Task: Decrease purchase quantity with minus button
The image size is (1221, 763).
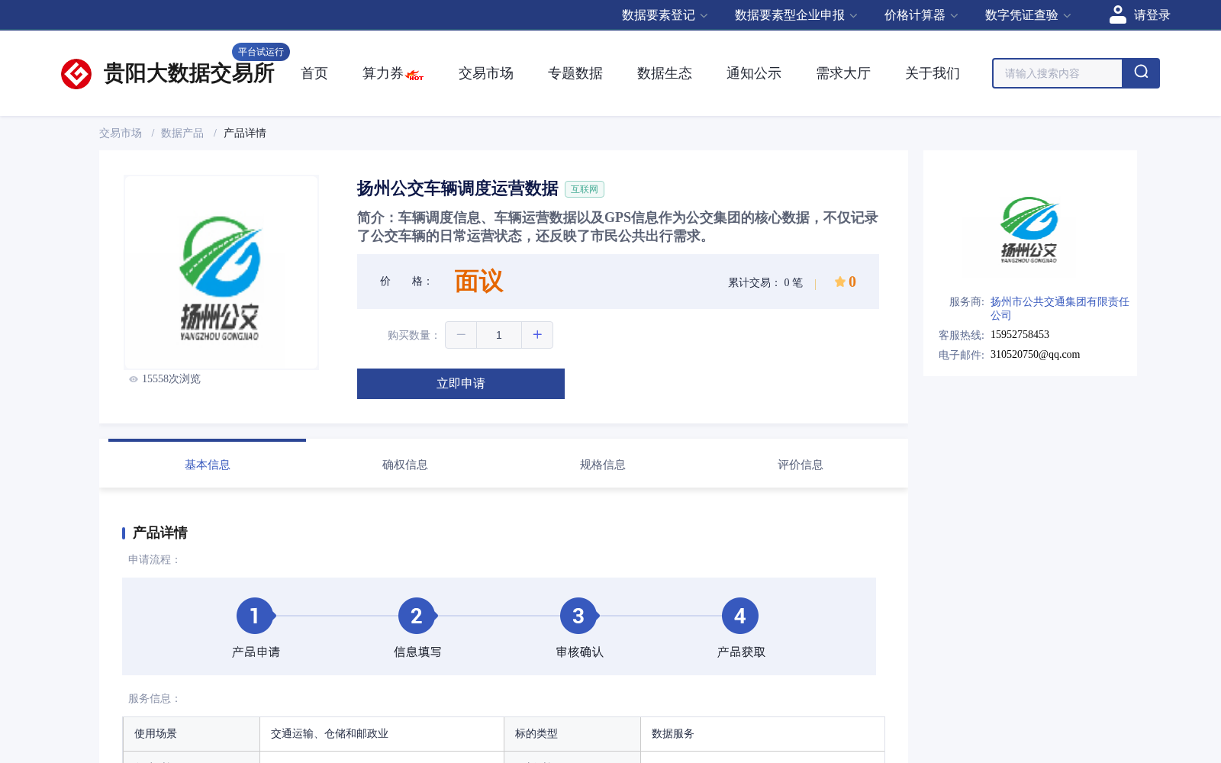Action: (461, 335)
